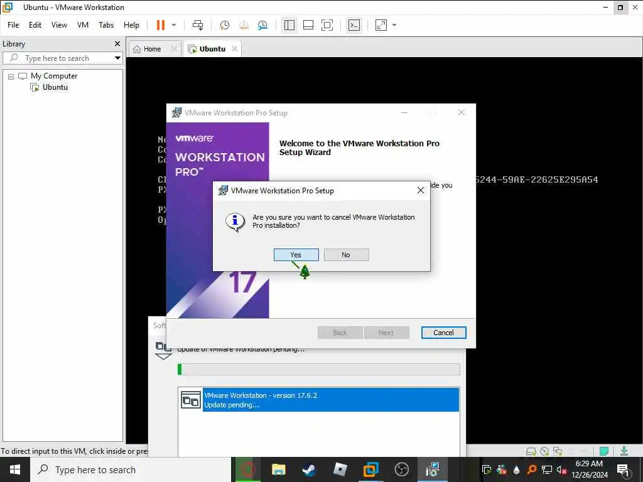643x482 pixels.
Task: Open the Snapshot Manager (clock with wrench) icon
Action: pyautogui.click(x=262, y=25)
